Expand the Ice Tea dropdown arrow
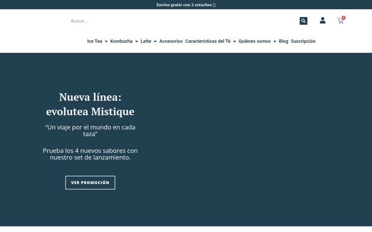The width and height of the screenshot is (372, 232). tap(106, 41)
